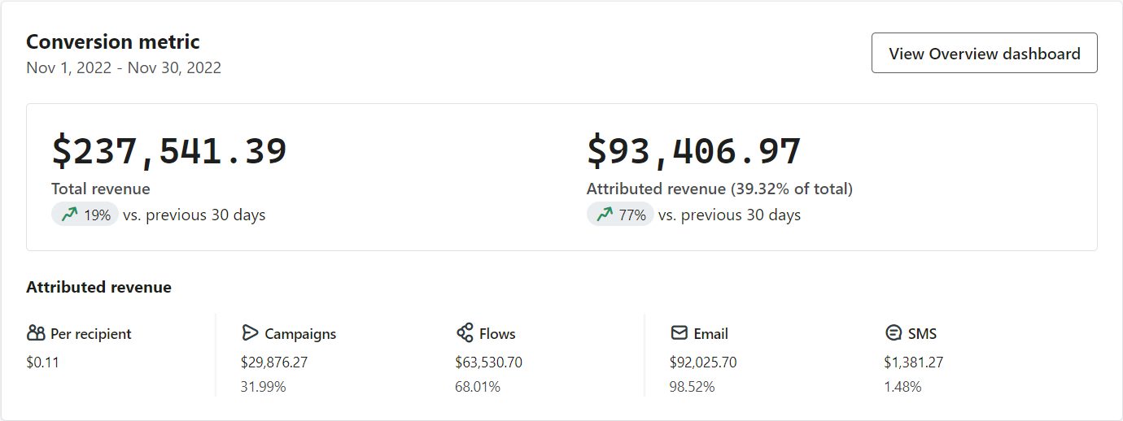Click the Nov 1, 2022 - Nov 30, 2022 date range
1123x421 pixels.
point(124,67)
